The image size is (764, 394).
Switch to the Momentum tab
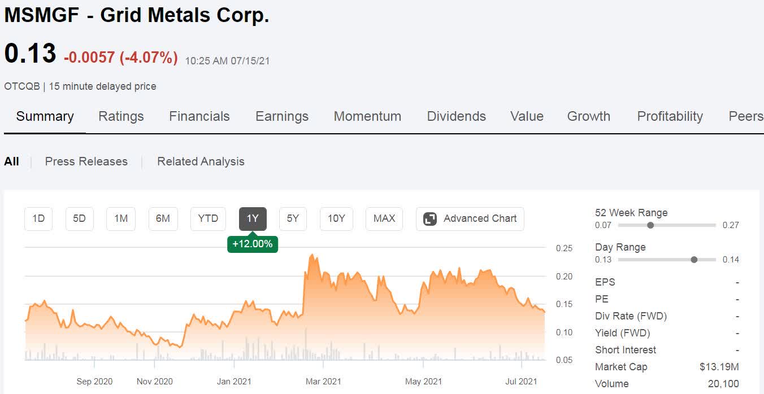point(367,116)
